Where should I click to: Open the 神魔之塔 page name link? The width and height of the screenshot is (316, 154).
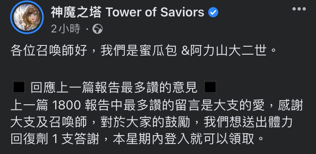[x=76, y=12]
